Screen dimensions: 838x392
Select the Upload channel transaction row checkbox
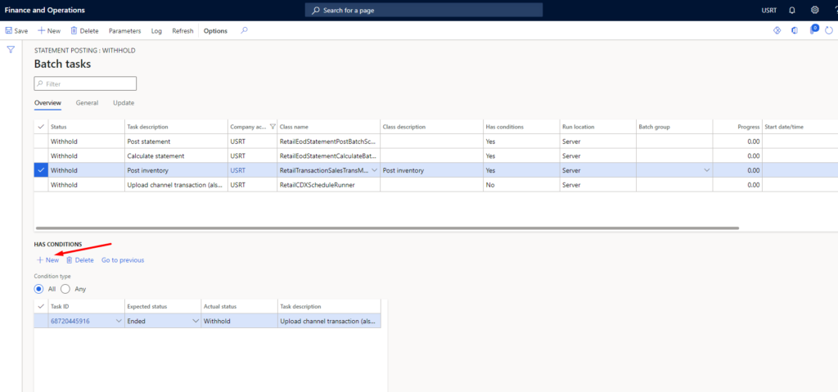41,184
